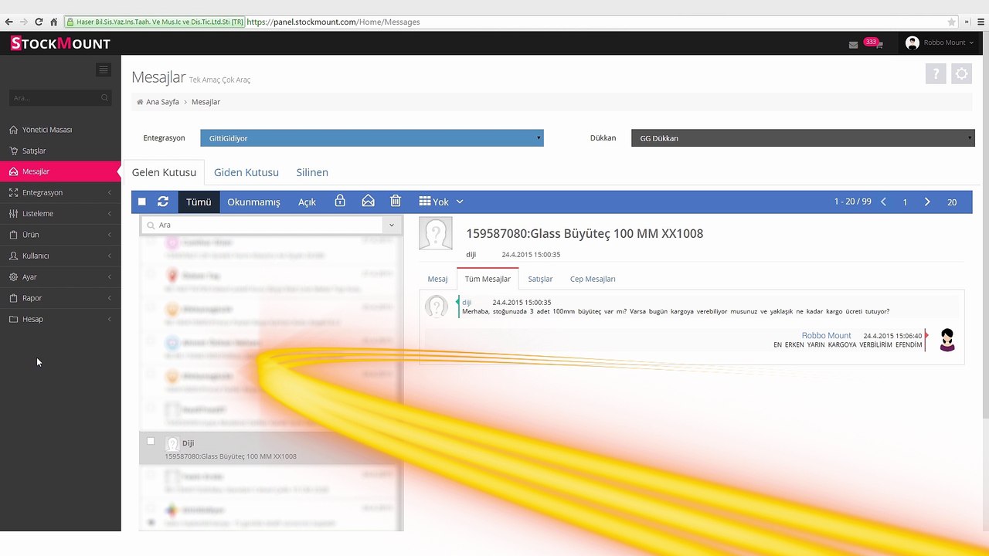
Task: Click the Robbo Mount reply avatar
Action: 947,340
